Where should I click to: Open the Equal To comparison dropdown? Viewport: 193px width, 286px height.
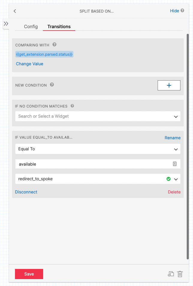pyautogui.click(x=98, y=149)
